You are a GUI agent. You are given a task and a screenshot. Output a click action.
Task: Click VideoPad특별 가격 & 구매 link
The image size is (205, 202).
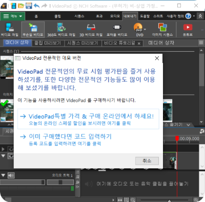88,119
